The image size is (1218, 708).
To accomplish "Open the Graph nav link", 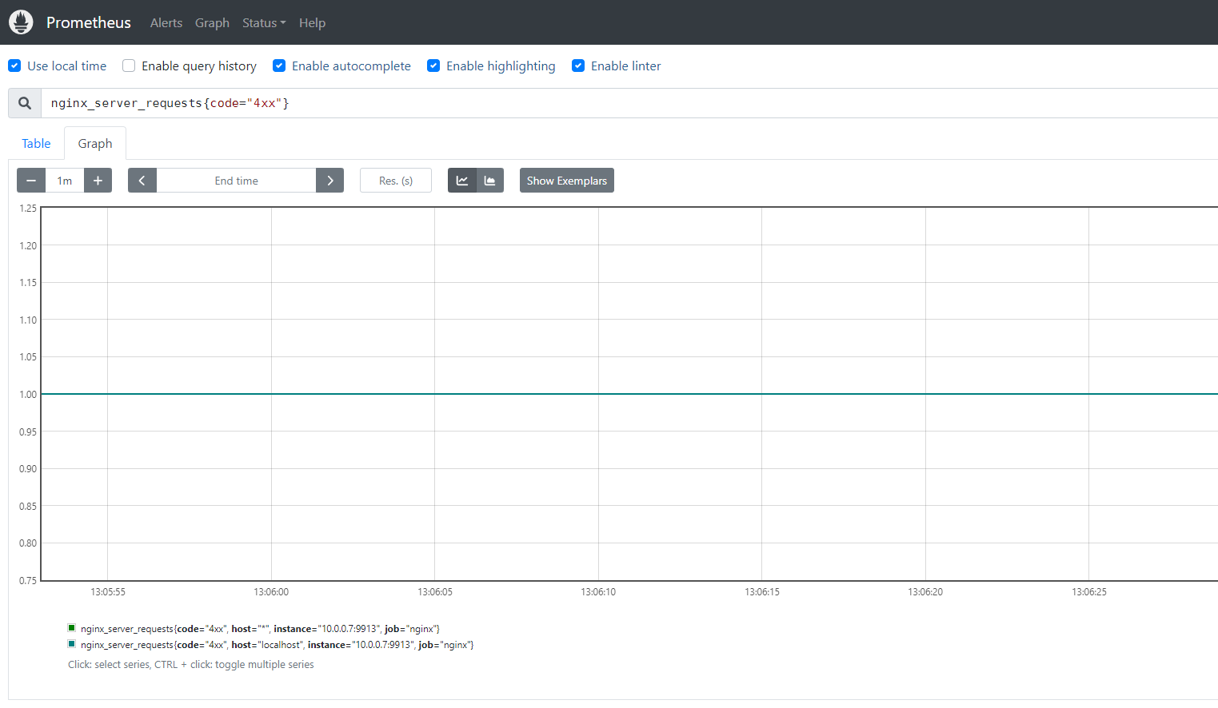I will pos(212,23).
